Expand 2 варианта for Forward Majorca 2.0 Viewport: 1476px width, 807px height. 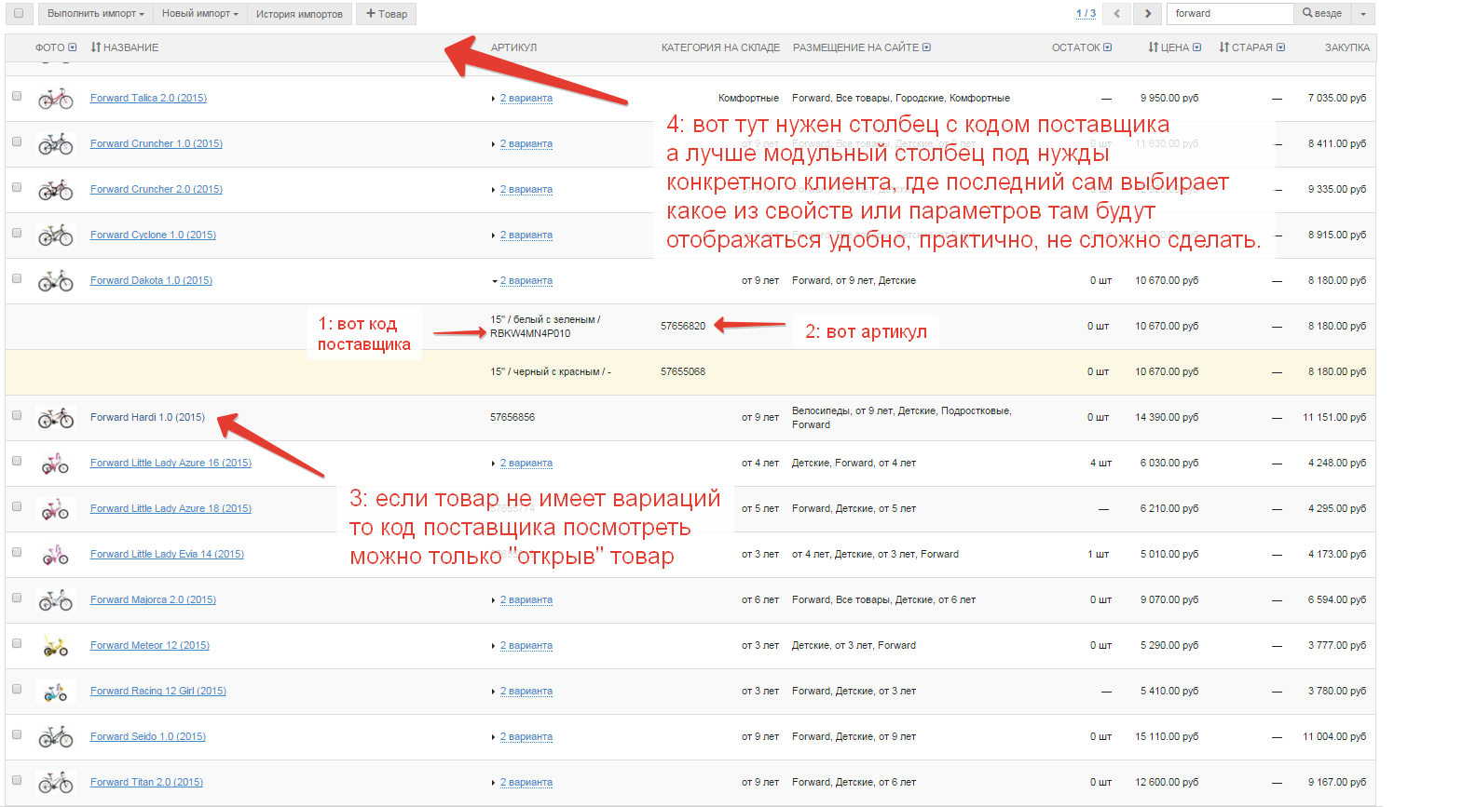pos(526,600)
